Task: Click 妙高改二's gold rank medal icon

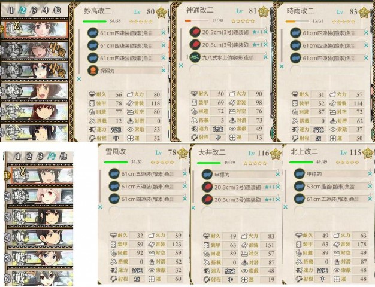Action: [162, 13]
